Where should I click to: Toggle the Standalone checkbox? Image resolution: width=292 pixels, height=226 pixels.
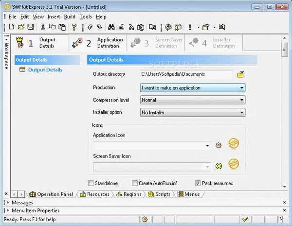pyautogui.click(x=91, y=183)
